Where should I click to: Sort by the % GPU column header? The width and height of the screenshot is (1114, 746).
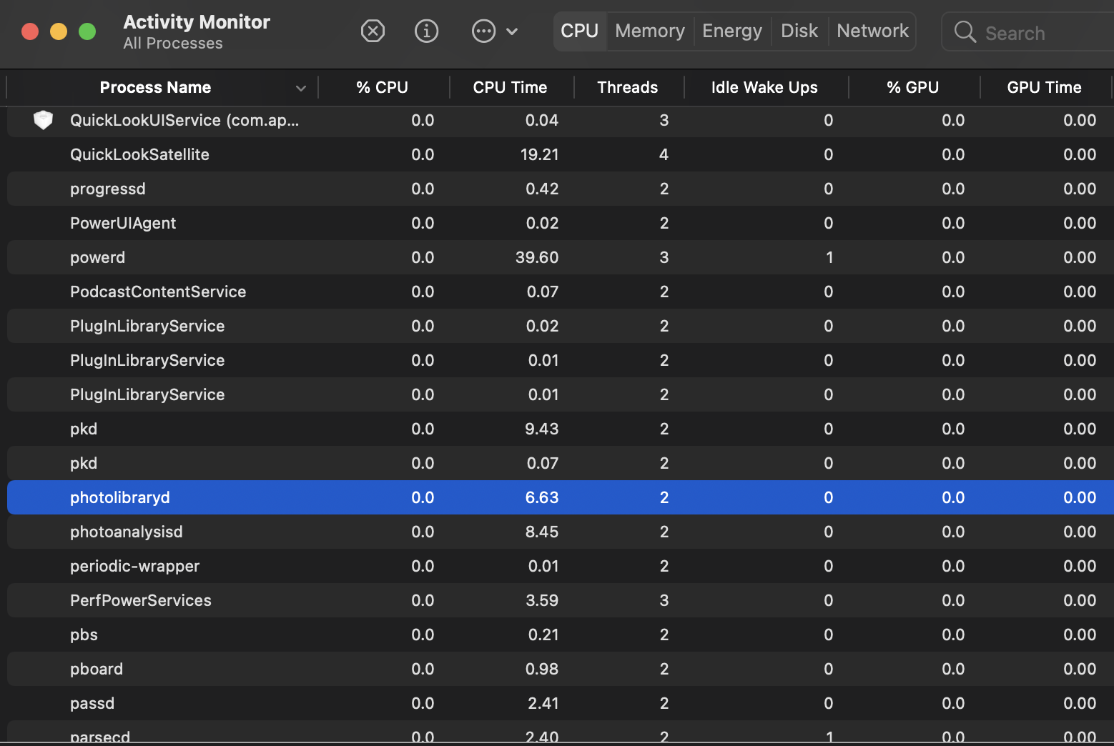coord(913,88)
